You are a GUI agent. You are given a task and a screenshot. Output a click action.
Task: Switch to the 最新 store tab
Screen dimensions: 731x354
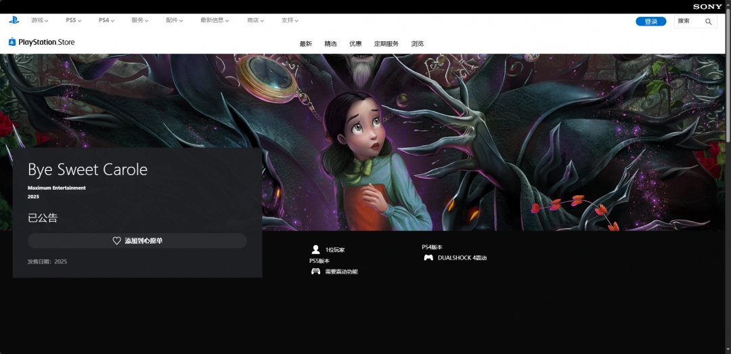coord(306,44)
